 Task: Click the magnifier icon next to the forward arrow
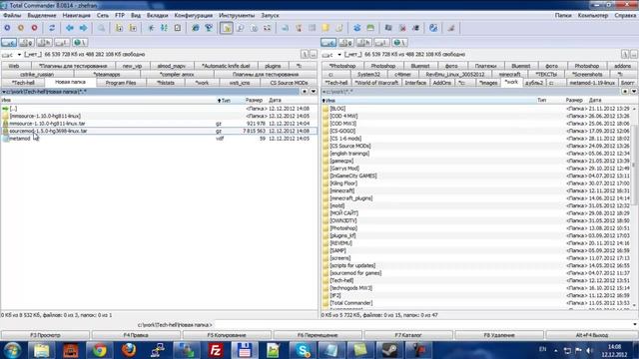[x=101, y=28]
